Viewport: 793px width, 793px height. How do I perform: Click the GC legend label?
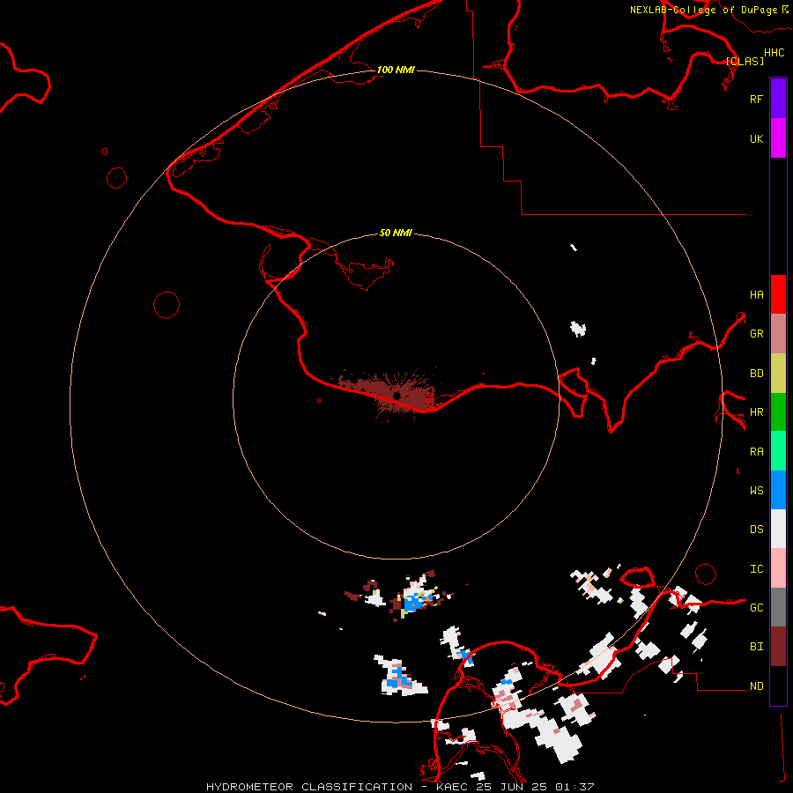click(x=756, y=607)
